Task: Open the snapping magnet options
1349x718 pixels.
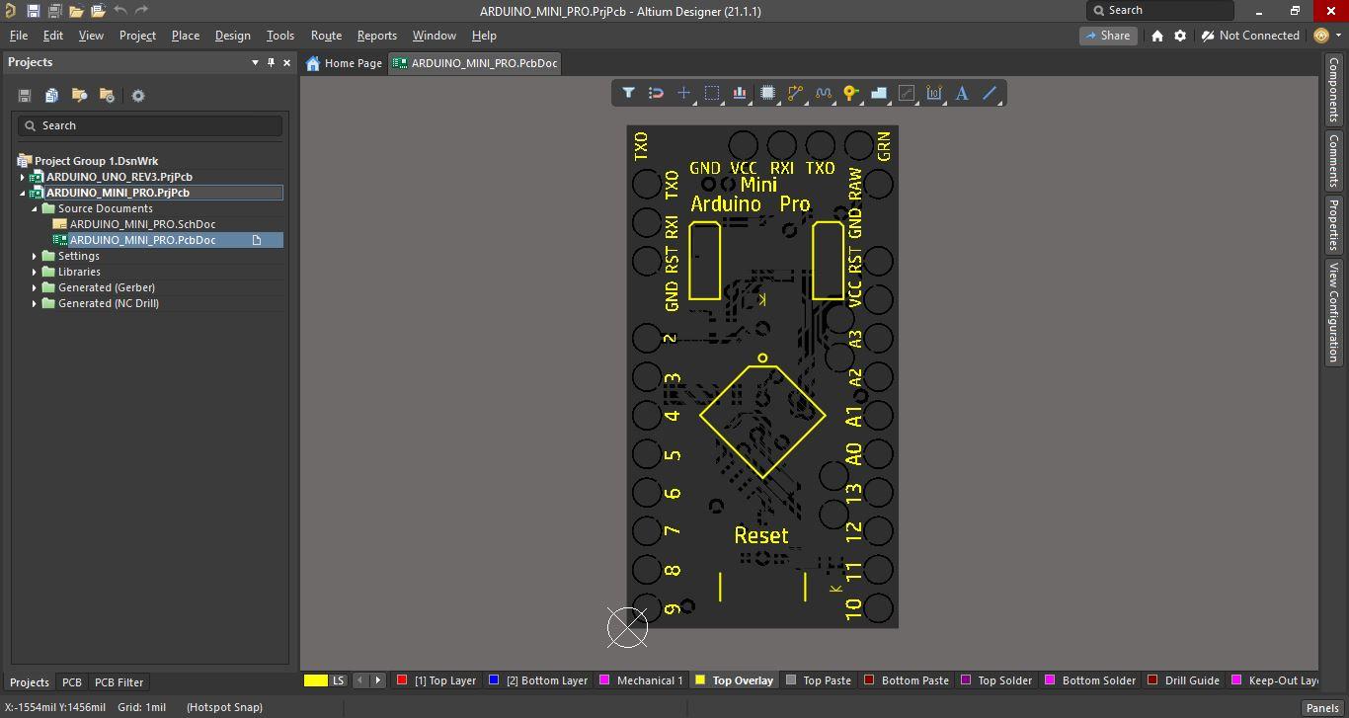Action: point(656,93)
